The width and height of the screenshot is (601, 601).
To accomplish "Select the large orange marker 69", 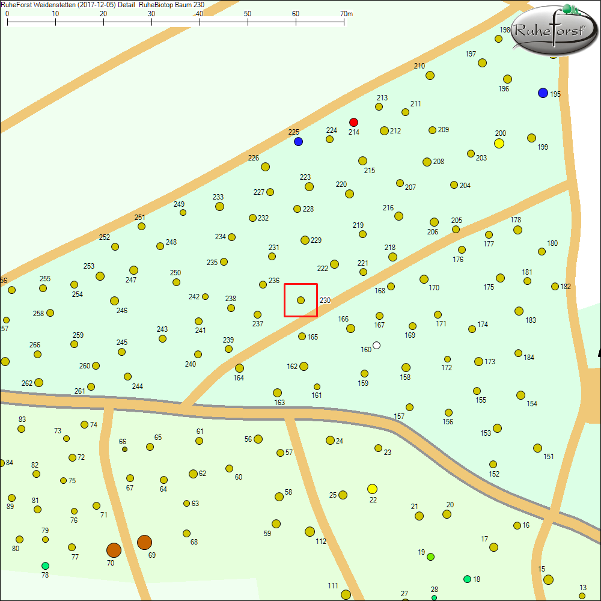I will pos(144,543).
